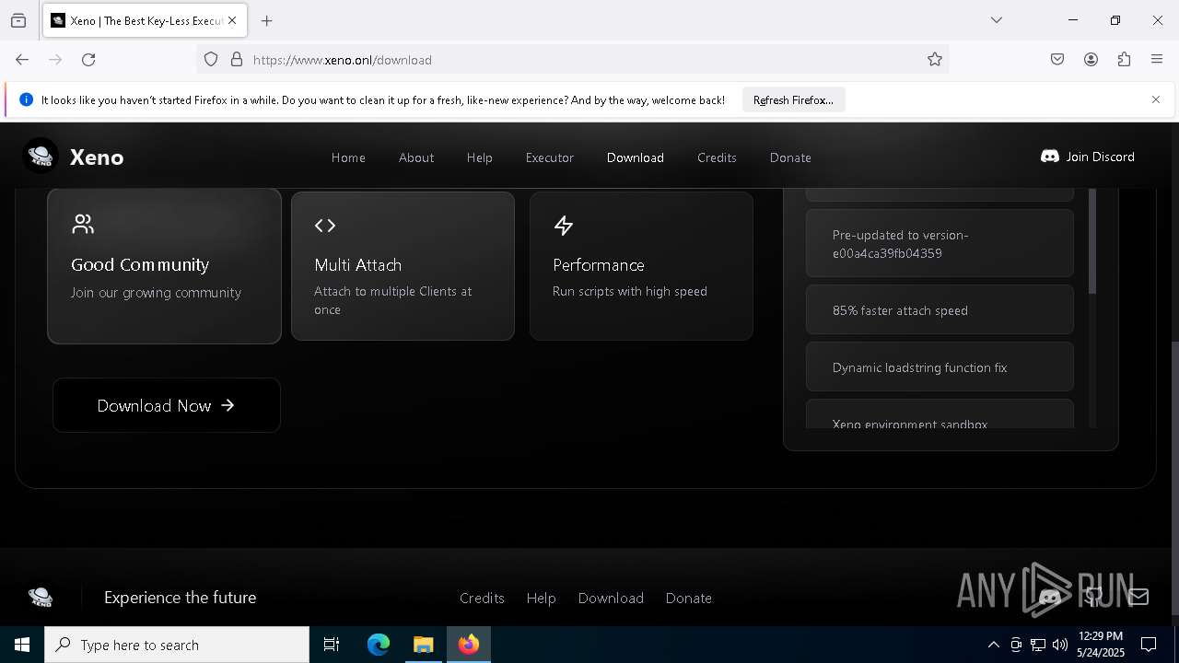
Task: Click the Dynamic loadstring function fix entry
Action: pyautogui.click(x=940, y=367)
